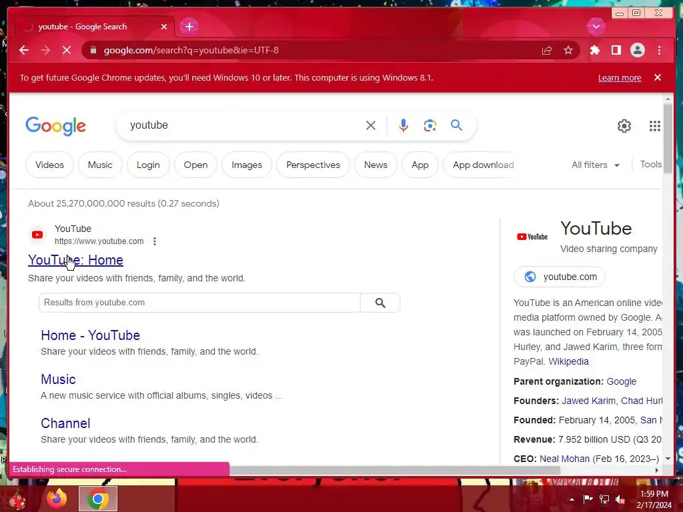Open the Home - YouTube sitelink

point(91,335)
